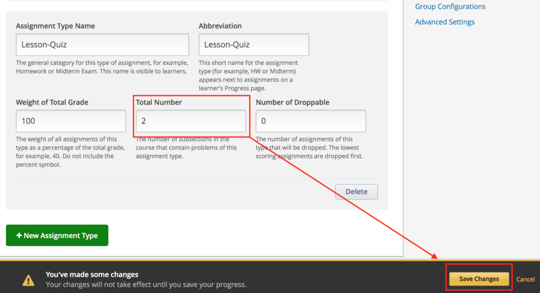Image resolution: width=540 pixels, height=293 pixels.
Task: Click the Abbreviation label
Action: click(x=220, y=26)
